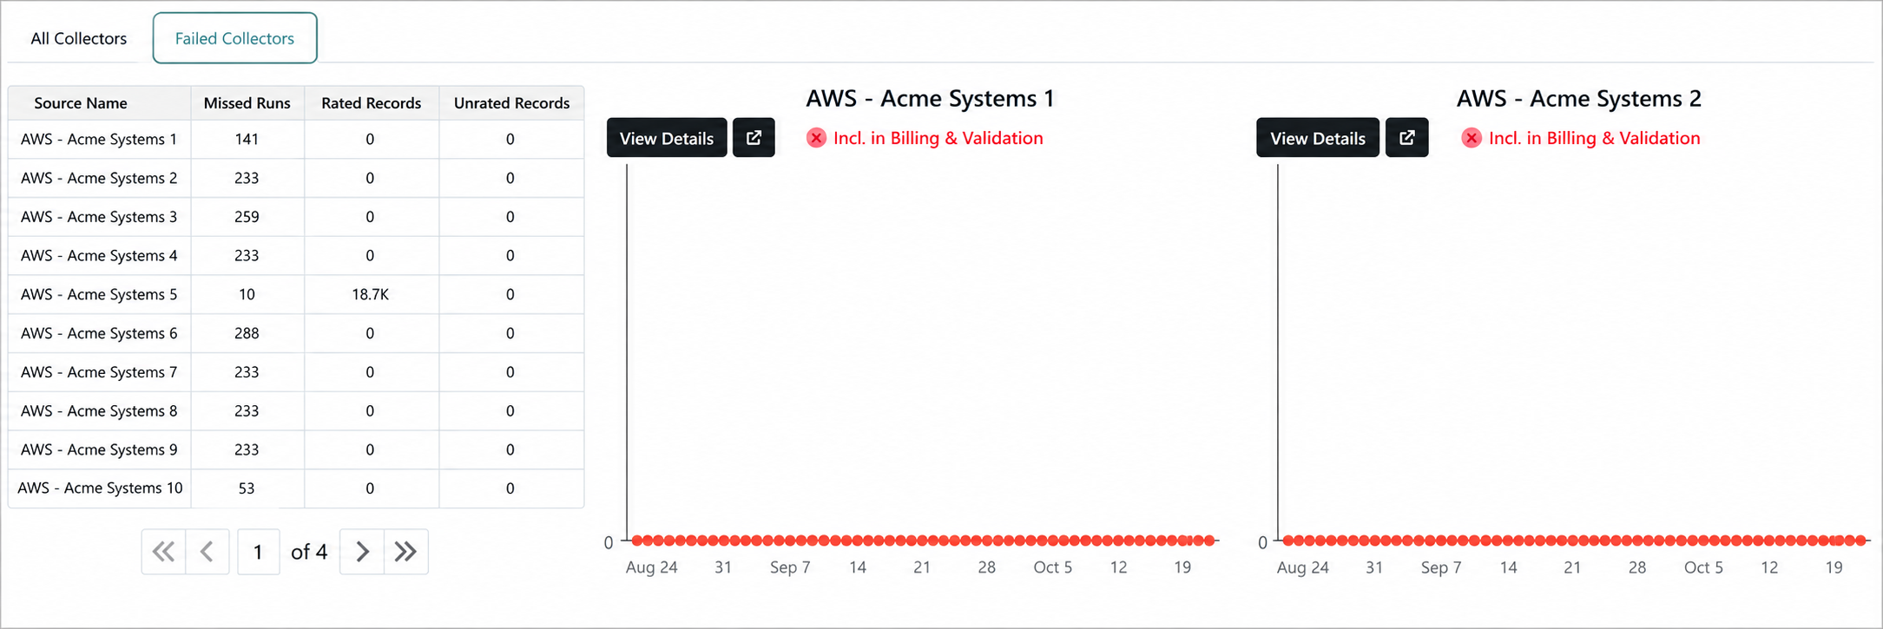Go to next page of collectors table
Screen dimensions: 1883x629
362,552
